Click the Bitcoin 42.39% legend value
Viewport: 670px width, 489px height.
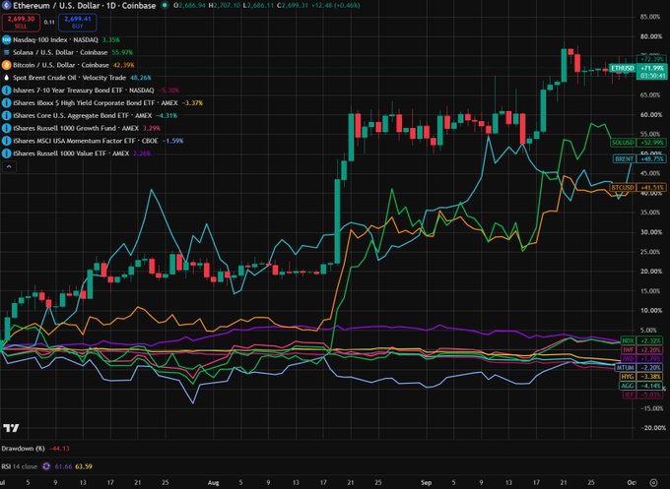[x=124, y=65]
